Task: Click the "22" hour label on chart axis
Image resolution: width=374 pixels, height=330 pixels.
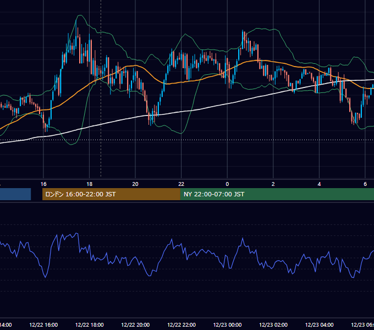Action: 182,184
